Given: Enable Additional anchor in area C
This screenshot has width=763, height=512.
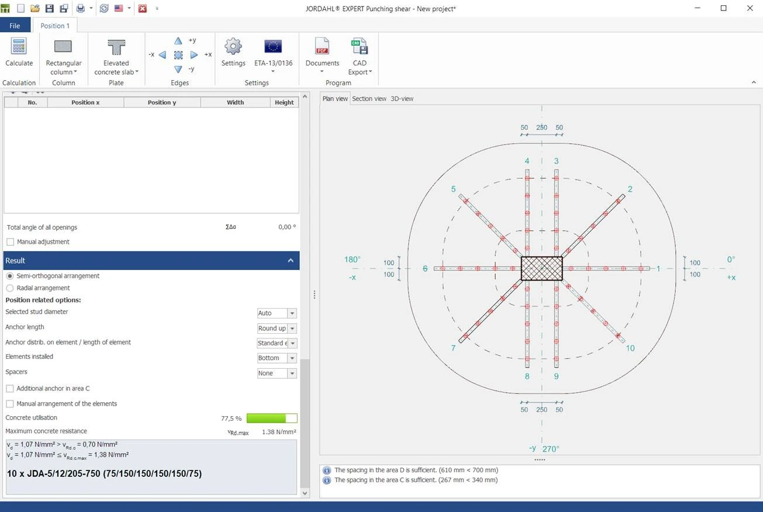Looking at the screenshot, I should pyautogui.click(x=10, y=389).
